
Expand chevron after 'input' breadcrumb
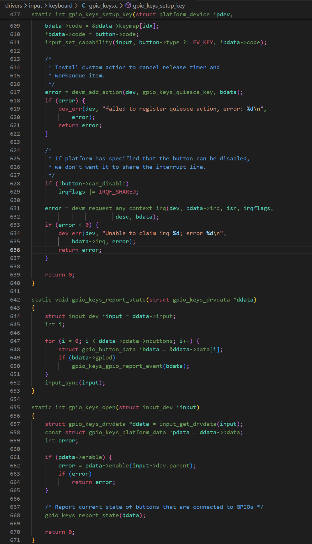[x=46, y=6]
